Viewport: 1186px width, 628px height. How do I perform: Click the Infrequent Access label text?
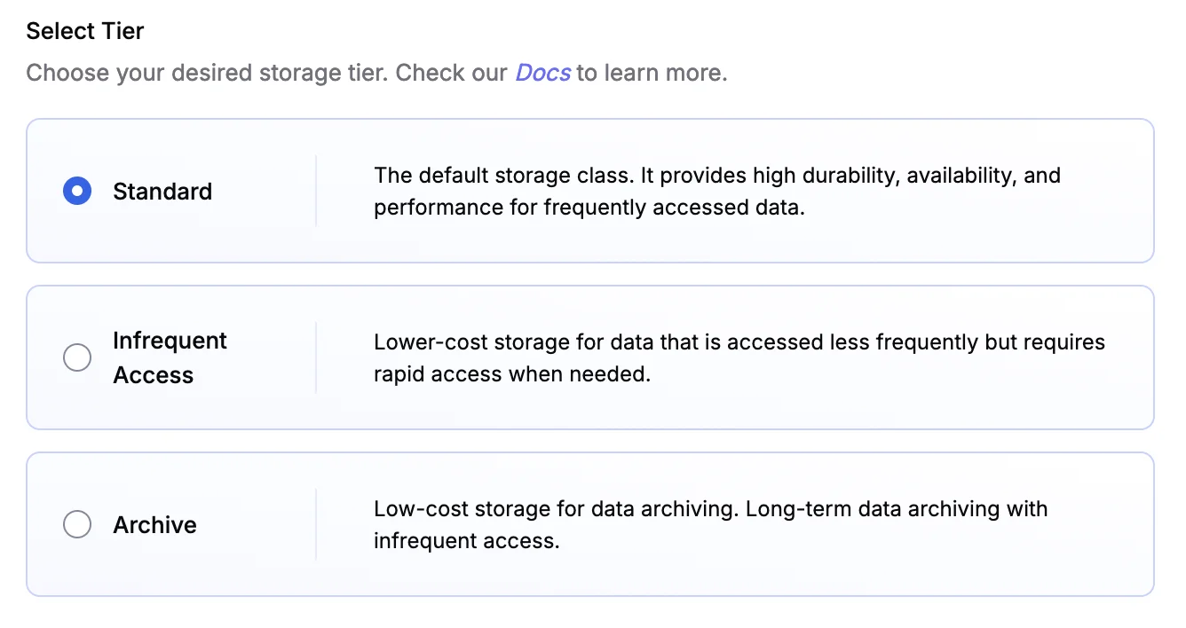coord(169,357)
